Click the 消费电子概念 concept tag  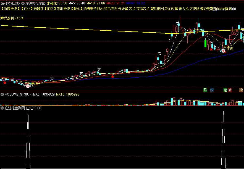click(x=93, y=9)
